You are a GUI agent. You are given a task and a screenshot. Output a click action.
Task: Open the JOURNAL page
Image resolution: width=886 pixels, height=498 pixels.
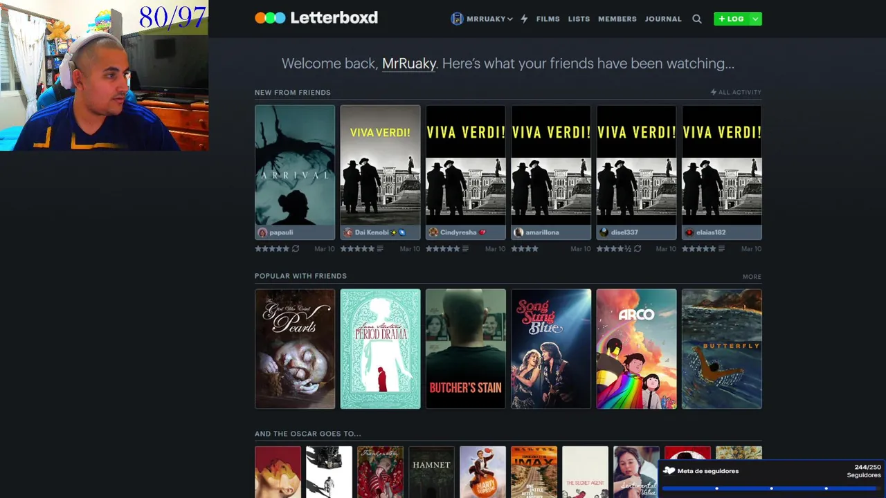pyautogui.click(x=663, y=19)
